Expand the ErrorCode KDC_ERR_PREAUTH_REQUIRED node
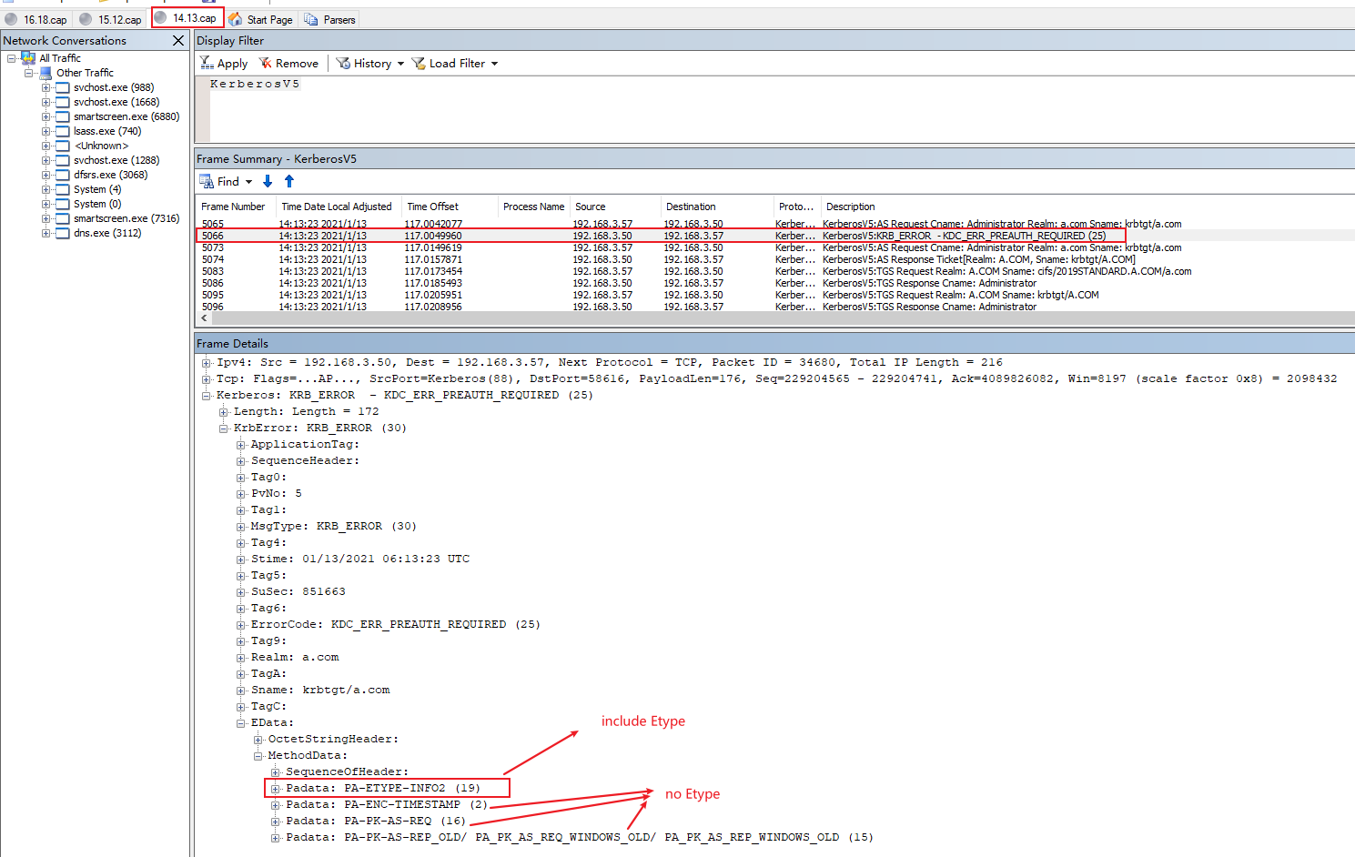The width and height of the screenshot is (1355, 857). point(241,624)
